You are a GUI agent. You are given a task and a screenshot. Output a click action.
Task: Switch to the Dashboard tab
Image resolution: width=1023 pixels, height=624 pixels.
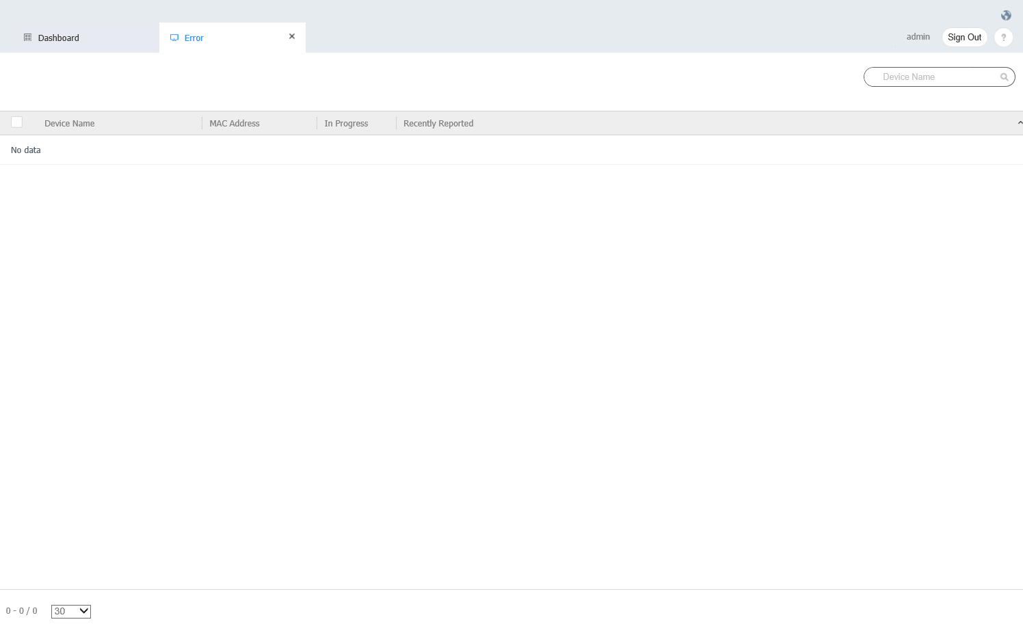(x=58, y=38)
